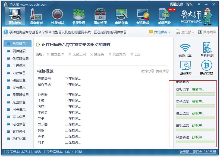
Task: Open the 手机回收 phone recycling tool
Action: (x=165, y=16)
